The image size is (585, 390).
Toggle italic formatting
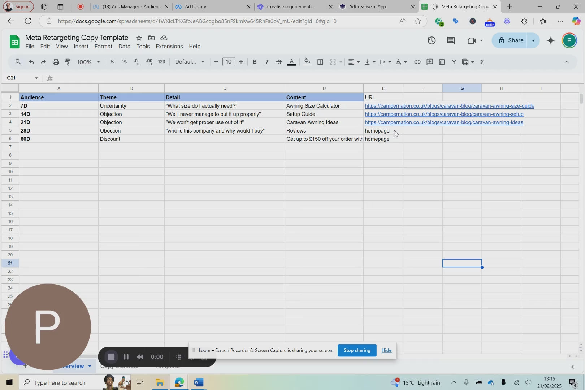267,62
